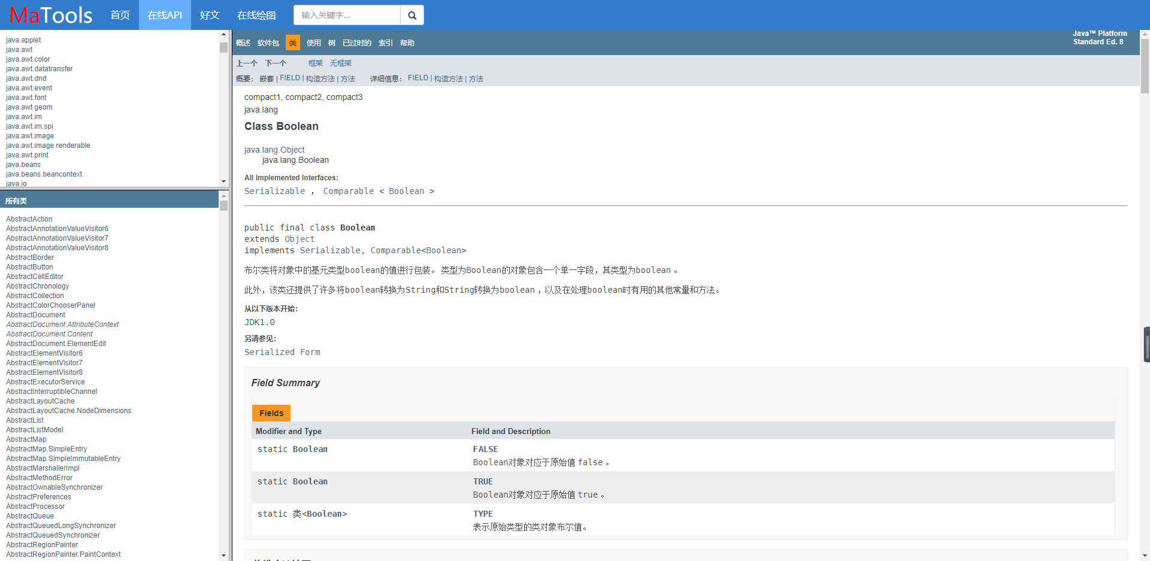
Task: Click the TYPE field link
Action: tap(483, 514)
